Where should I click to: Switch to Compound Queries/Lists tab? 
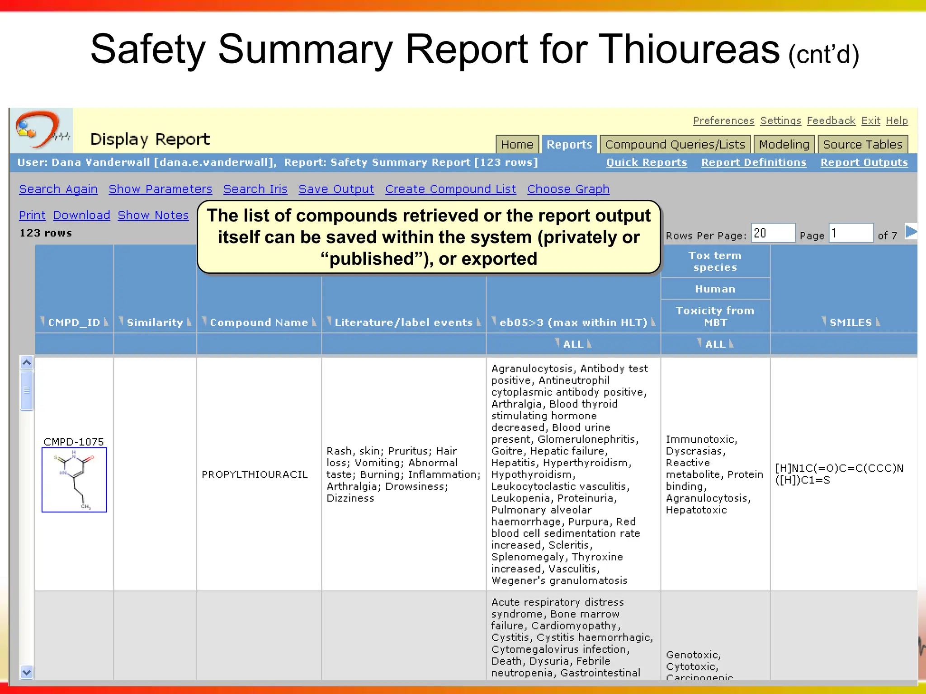click(x=675, y=145)
